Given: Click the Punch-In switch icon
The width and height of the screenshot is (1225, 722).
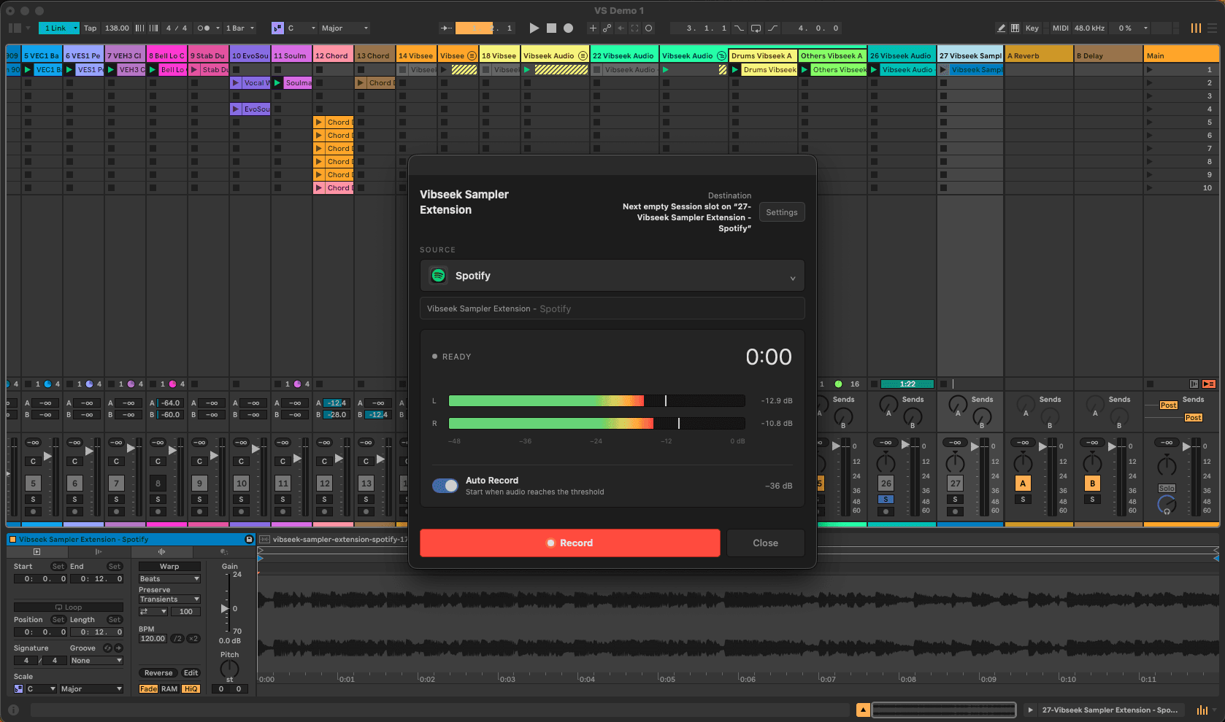Looking at the screenshot, I should 739,28.
